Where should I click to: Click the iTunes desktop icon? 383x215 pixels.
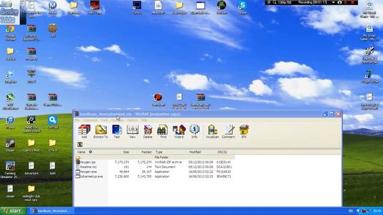click(10, 122)
